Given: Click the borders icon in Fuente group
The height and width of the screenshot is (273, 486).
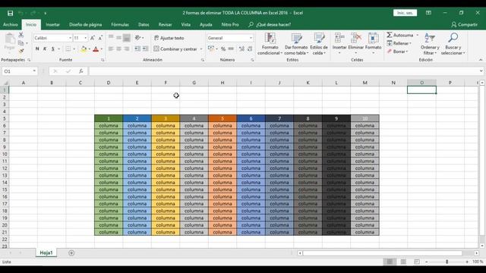Looking at the screenshot, I should point(68,49).
